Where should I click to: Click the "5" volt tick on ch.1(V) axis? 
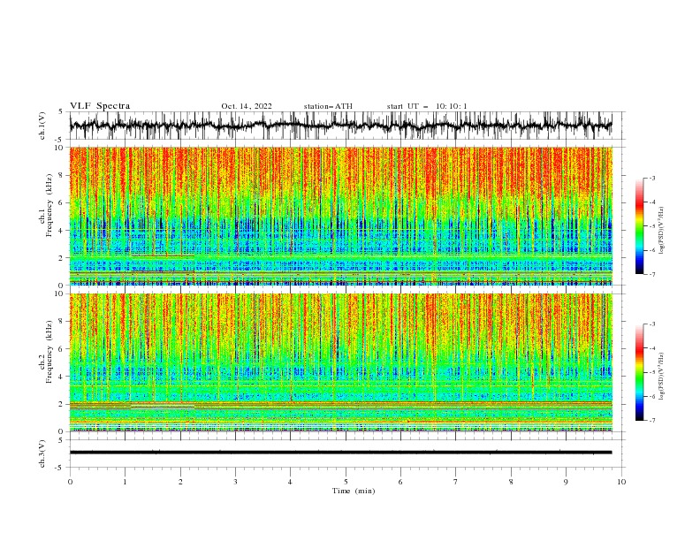point(61,111)
